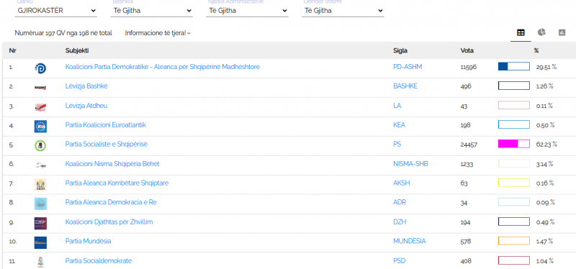576x269 pixels.
Task: Open the Gender Votimi dropdown
Action: click(x=343, y=11)
